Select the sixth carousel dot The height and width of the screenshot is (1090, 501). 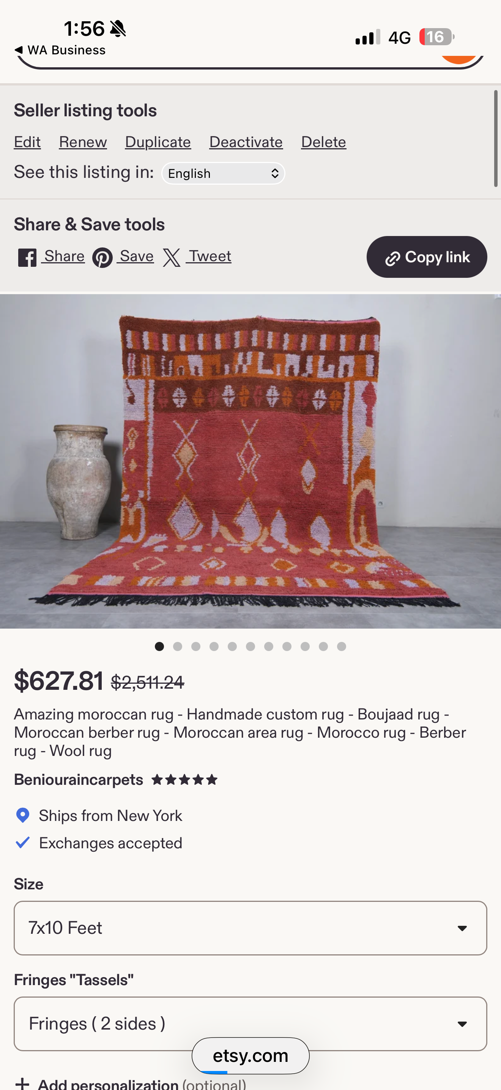tap(250, 646)
